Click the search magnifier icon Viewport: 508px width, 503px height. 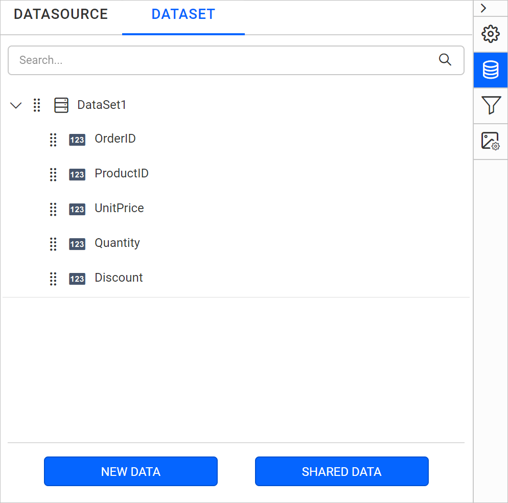tap(445, 60)
